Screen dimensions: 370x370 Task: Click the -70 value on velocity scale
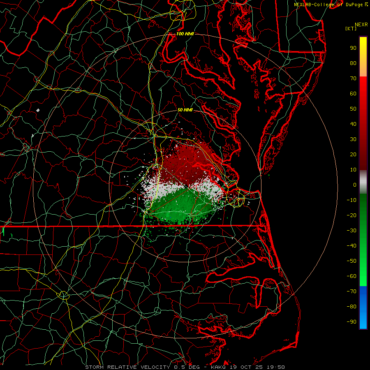(x=351, y=291)
